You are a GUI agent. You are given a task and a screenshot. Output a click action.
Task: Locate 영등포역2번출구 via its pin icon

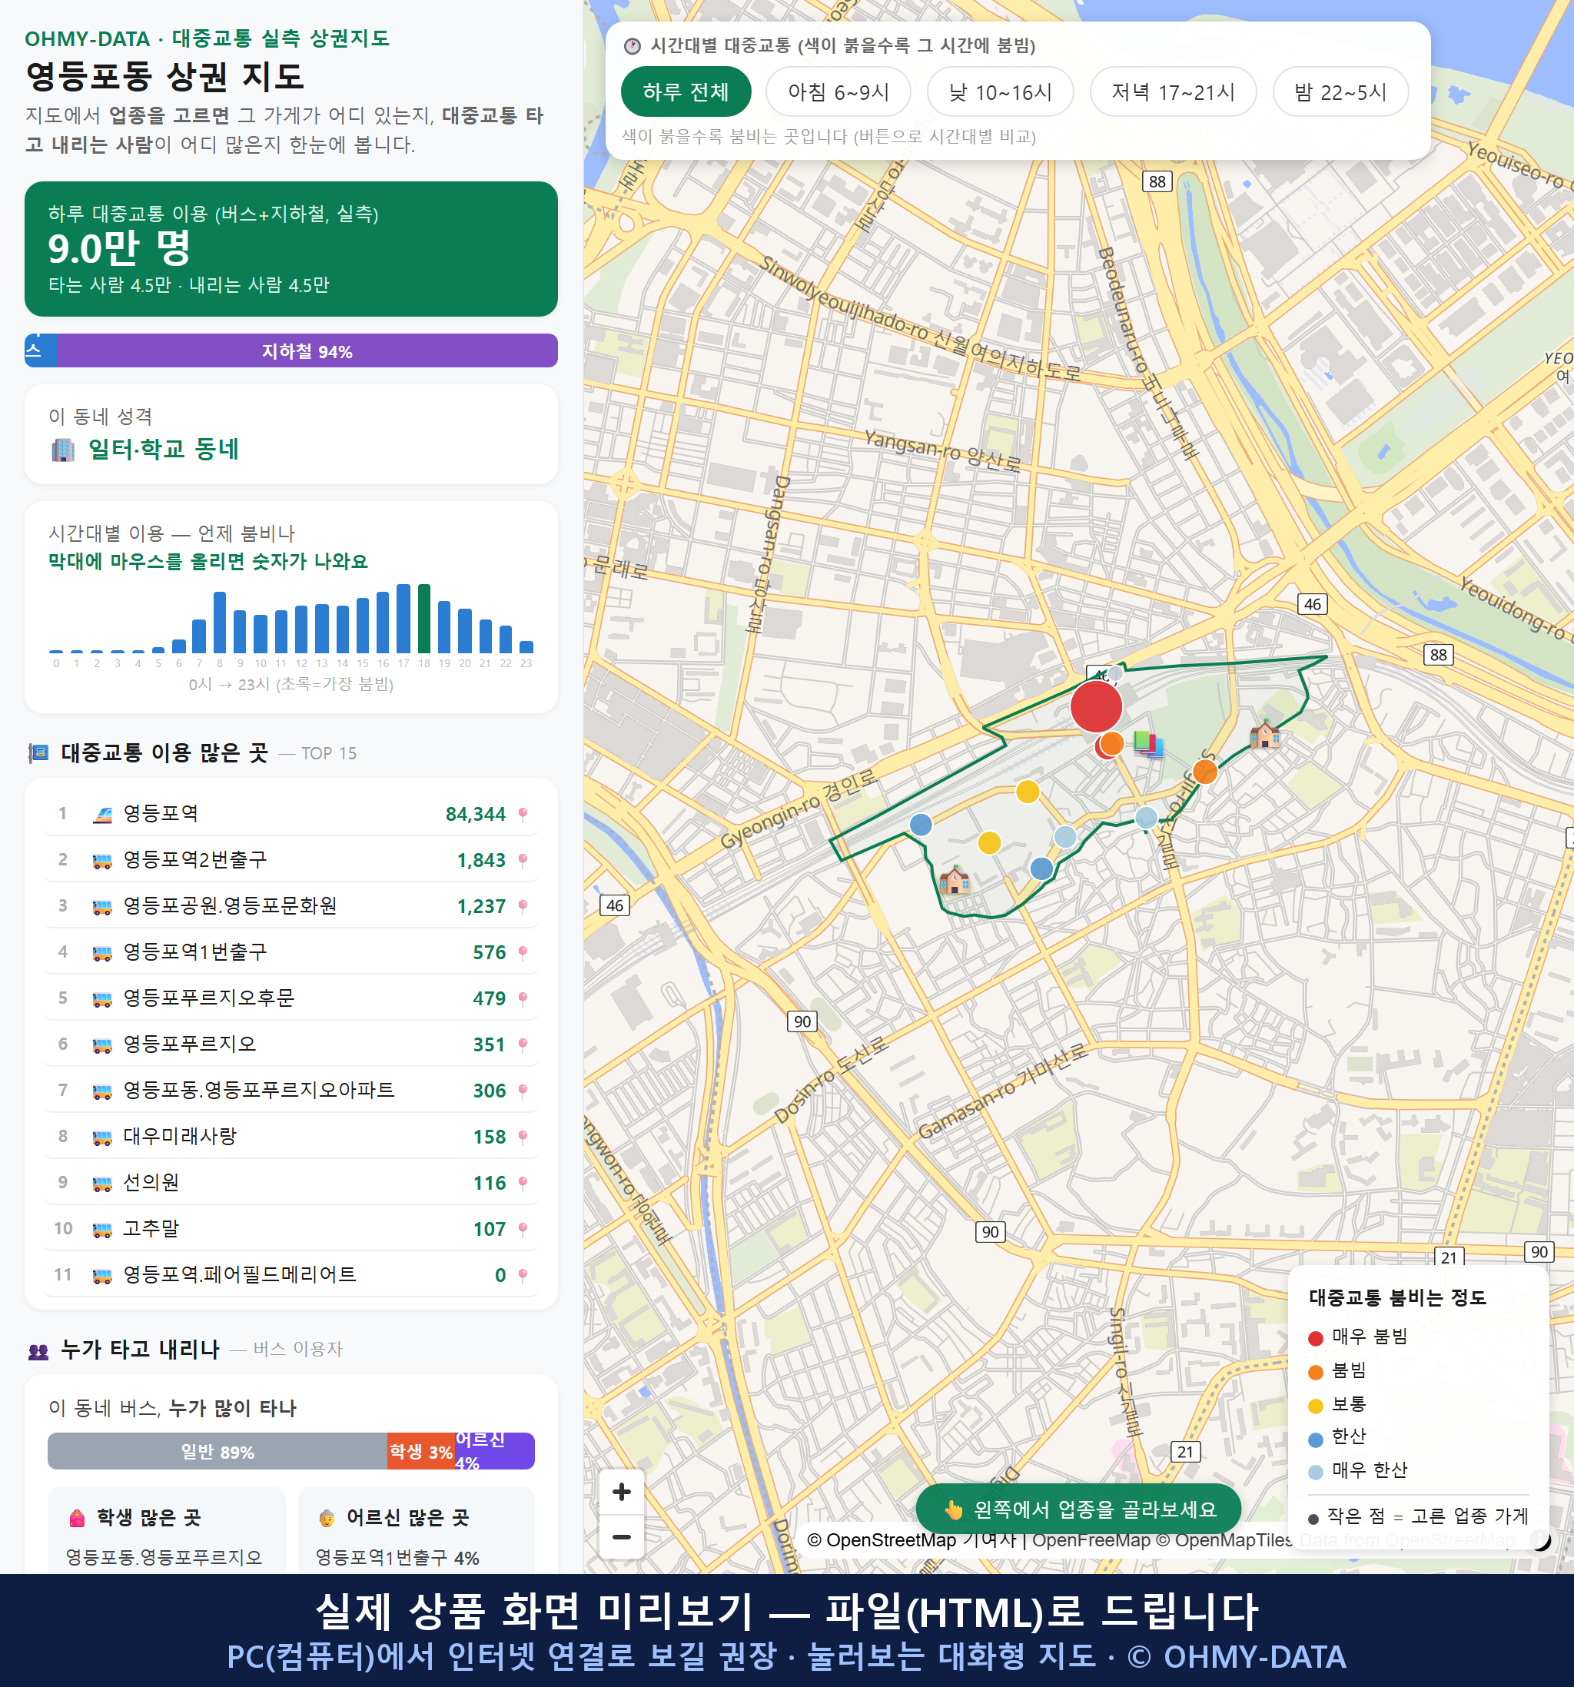(523, 861)
